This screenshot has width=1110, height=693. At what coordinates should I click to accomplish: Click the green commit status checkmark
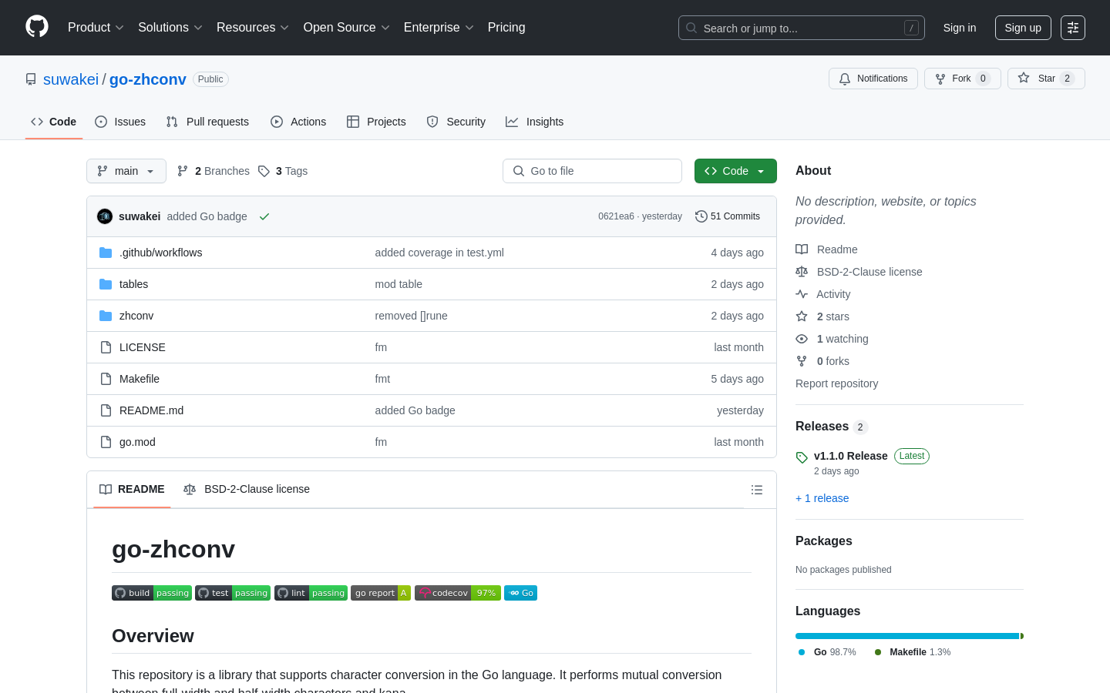(x=264, y=216)
